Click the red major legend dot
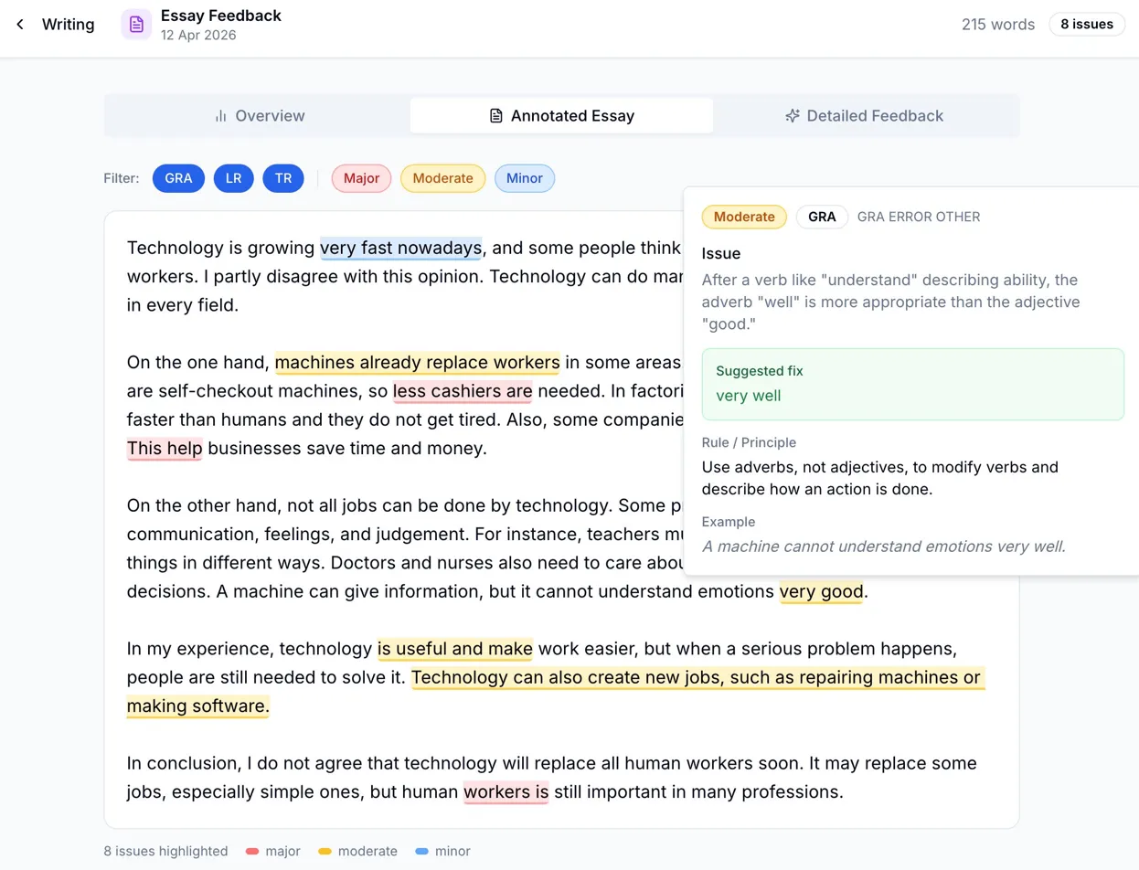This screenshot has height=870, width=1139. click(251, 851)
